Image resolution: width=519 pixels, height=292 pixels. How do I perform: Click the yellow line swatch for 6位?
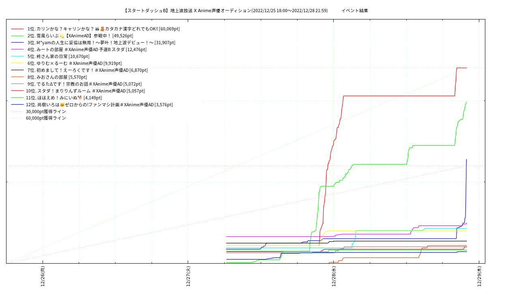17,63
